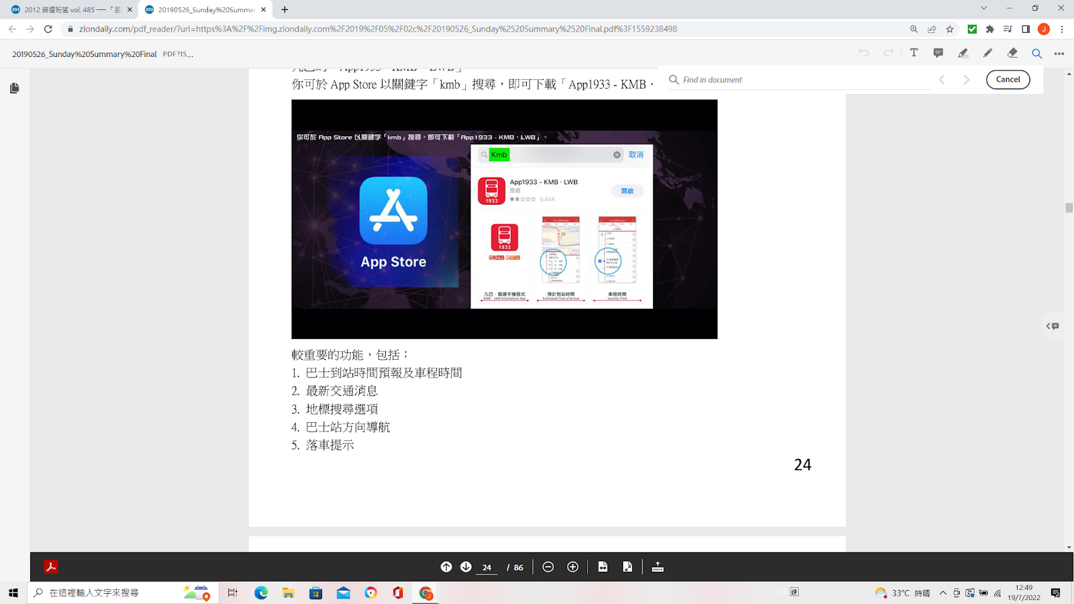Open the Windows Start menu
1074x604 pixels.
point(13,593)
